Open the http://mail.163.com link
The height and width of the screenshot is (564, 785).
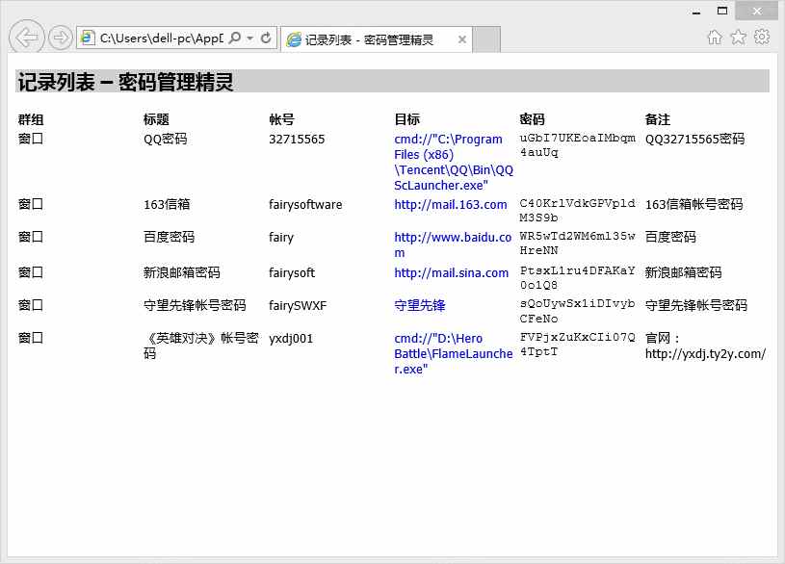(x=451, y=205)
